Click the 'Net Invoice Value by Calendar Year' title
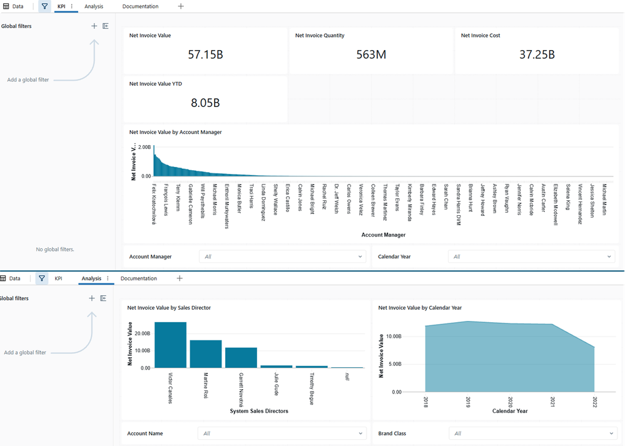The image size is (625, 446). [420, 308]
